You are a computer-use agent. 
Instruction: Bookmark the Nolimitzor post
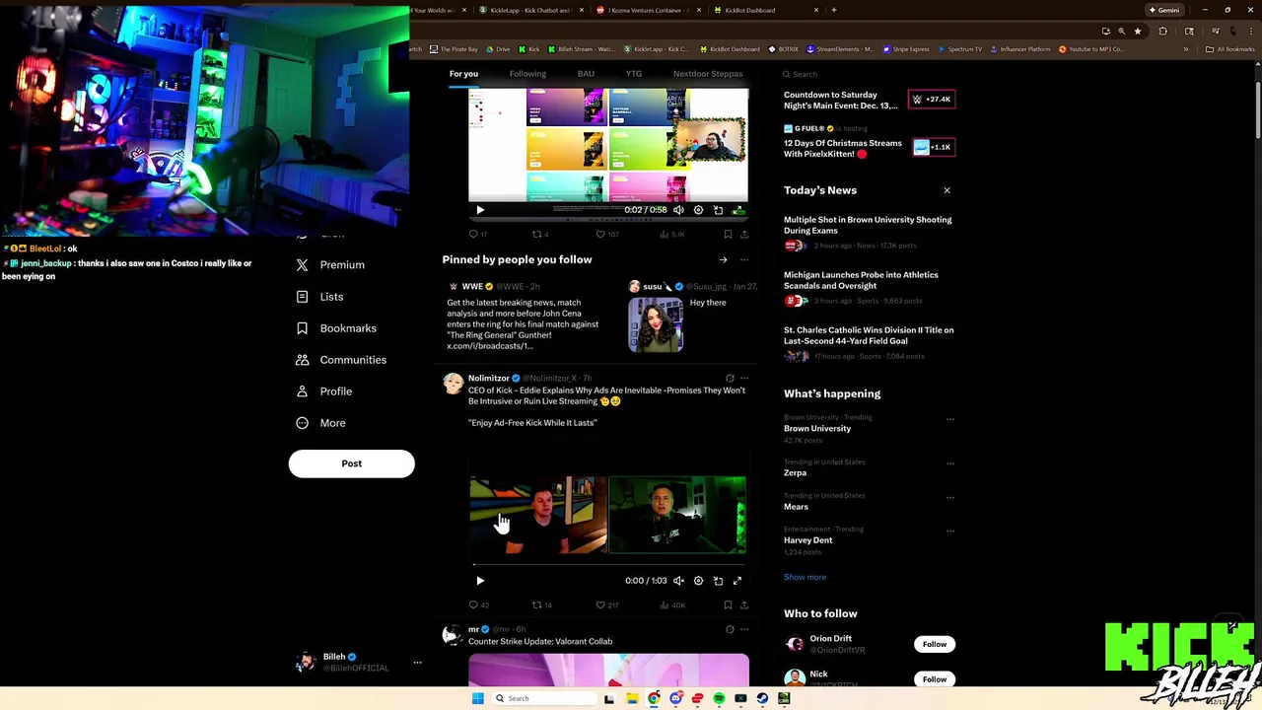pyautogui.click(x=728, y=605)
